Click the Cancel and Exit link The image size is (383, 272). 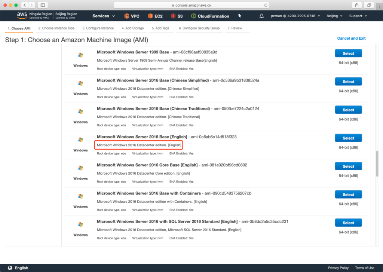[x=351, y=38]
